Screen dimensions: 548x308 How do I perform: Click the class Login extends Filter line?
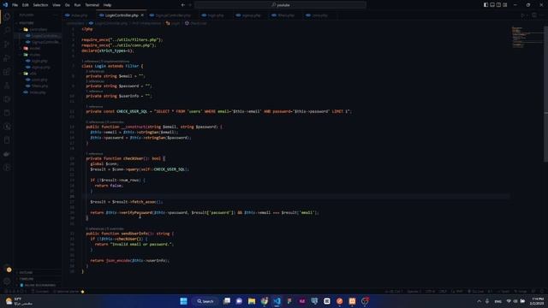112,66
